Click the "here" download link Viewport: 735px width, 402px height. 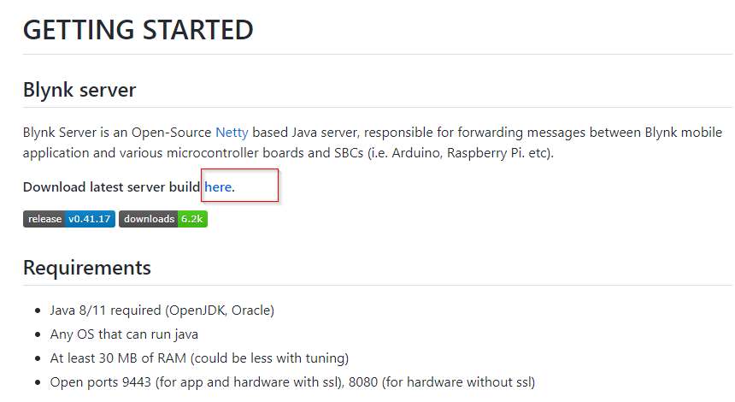218,186
